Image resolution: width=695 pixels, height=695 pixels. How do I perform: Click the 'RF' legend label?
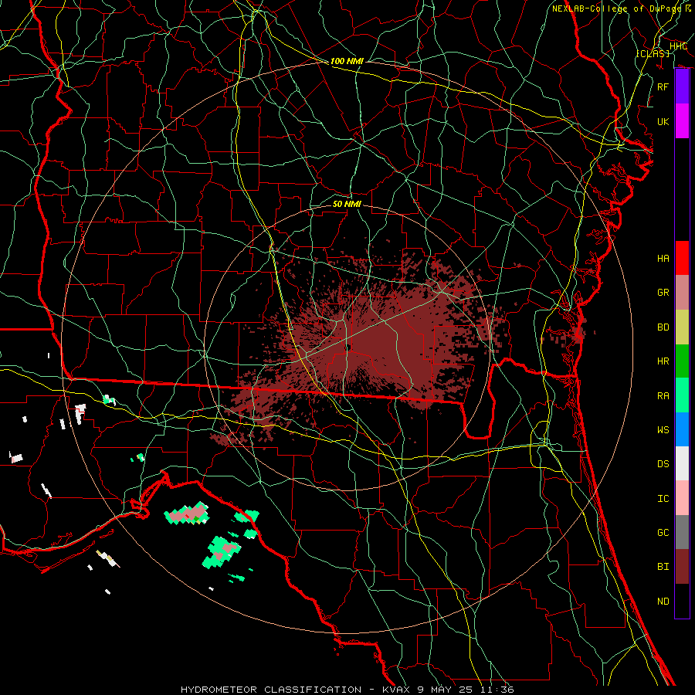point(663,86)
